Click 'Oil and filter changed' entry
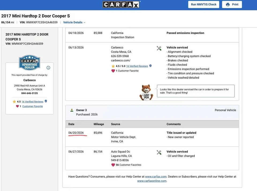 click(x=181, y=156)
